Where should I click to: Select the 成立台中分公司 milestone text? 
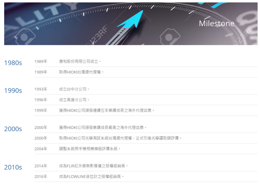(74, 89)
